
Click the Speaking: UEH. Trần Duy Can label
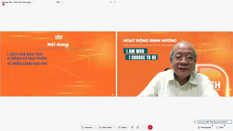[214, 122]
